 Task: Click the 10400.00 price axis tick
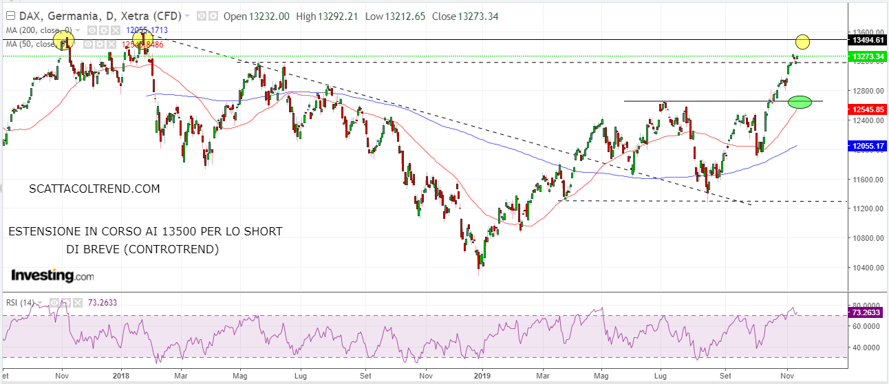868,268
